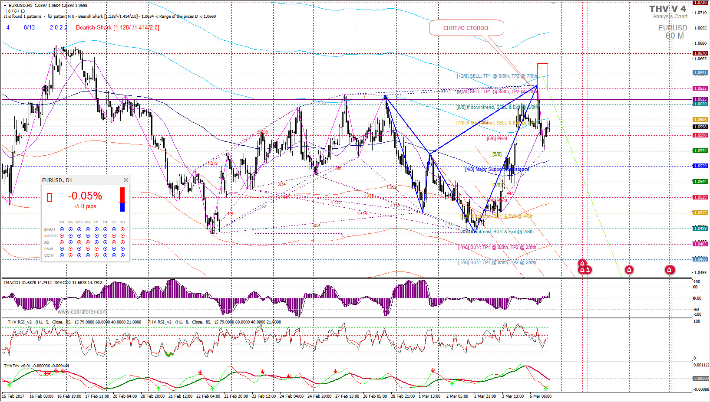Select the CCI14 H1 signal indicator
The width and height of the screenshot is (710, 402).
coord(96,255)
